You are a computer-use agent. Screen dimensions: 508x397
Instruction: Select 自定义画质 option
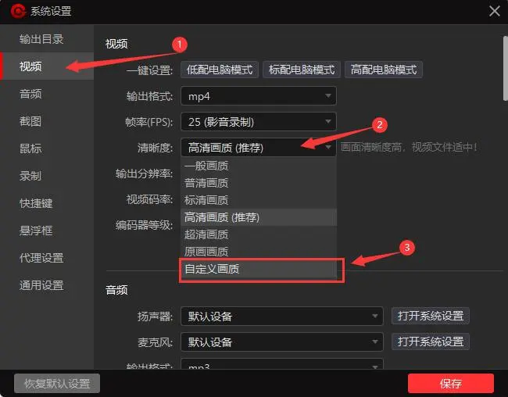click(259, 269)
